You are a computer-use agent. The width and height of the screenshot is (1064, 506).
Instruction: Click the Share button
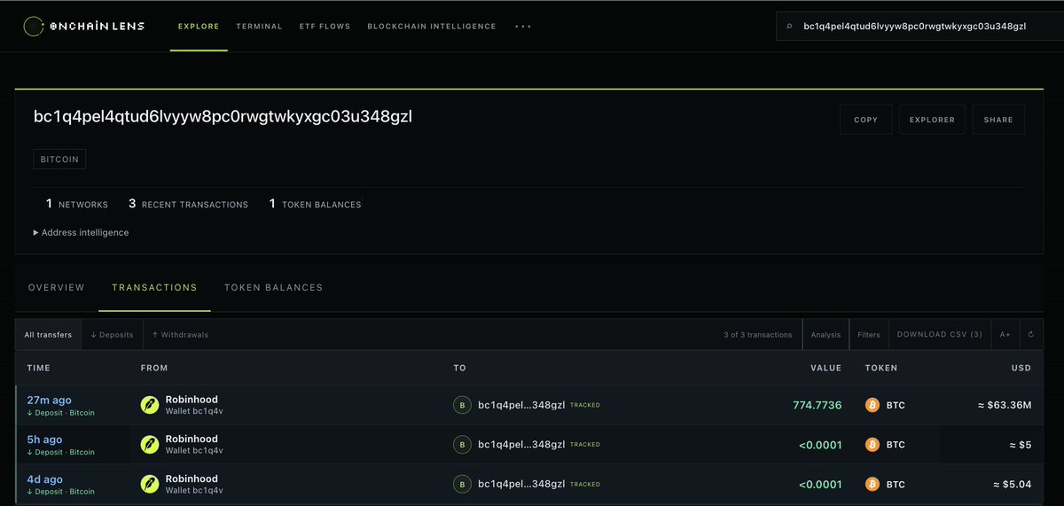click(998, 120)
